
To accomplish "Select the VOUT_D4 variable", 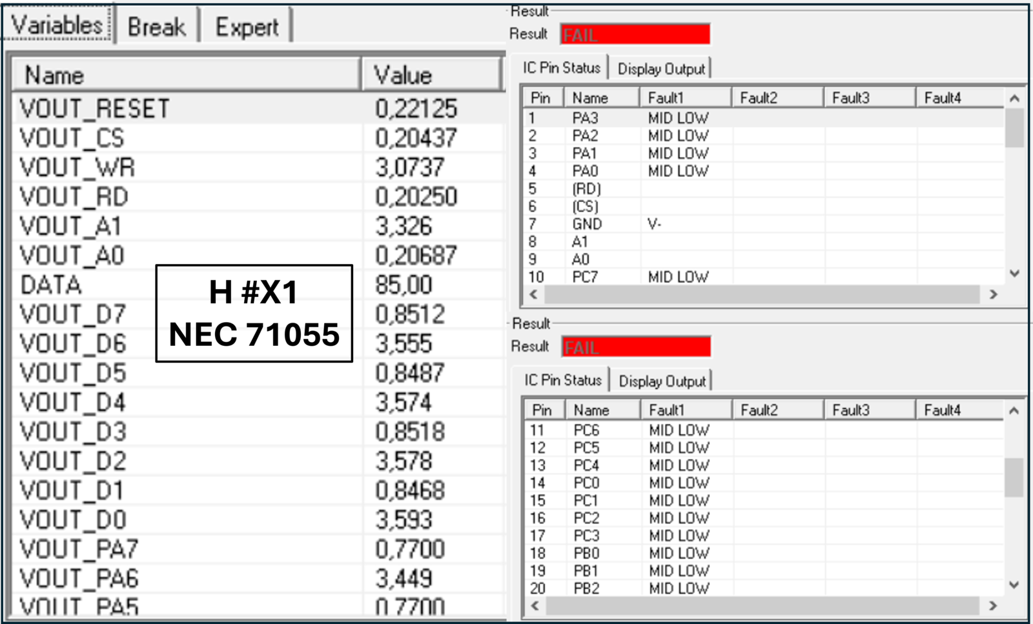I will click(73, 403).
